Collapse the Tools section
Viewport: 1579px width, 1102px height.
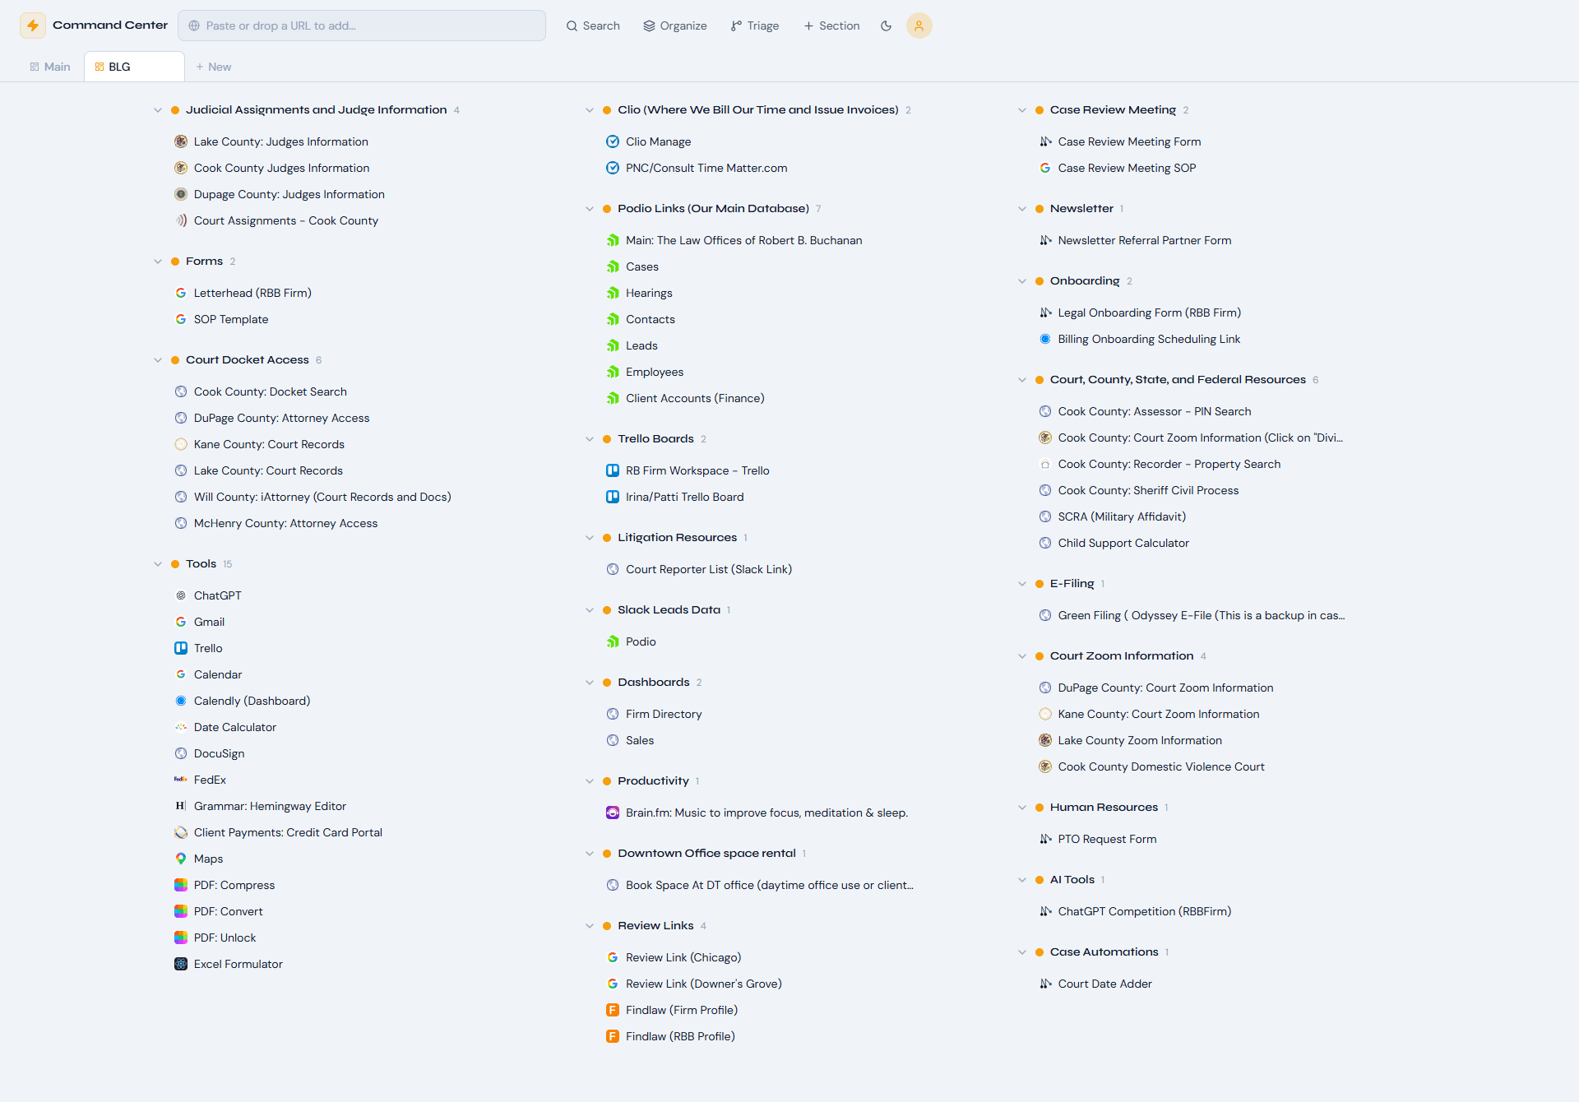tap(157, 563)
